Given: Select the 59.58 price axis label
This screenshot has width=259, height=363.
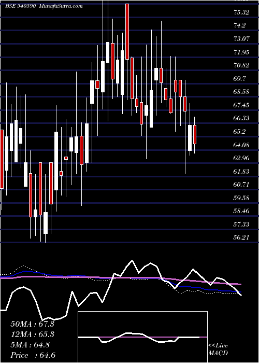Looking at the screenshot, I should click(x=242, y=198).
